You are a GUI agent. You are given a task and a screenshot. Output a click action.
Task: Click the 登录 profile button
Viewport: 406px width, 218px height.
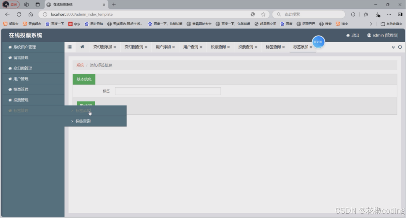point(11,4)
